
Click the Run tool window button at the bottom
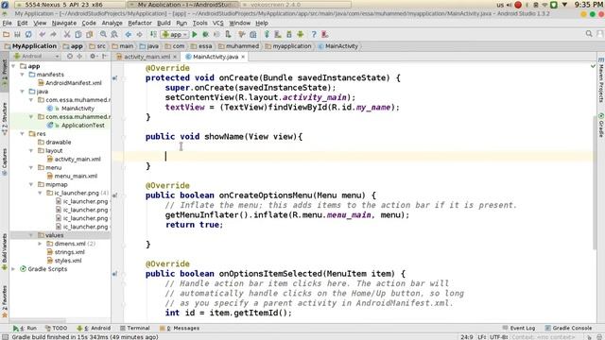26,328
